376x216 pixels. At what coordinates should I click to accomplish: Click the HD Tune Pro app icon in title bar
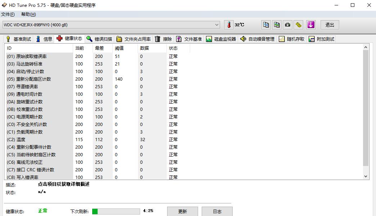pyautogui.click(x=4, y=5)
